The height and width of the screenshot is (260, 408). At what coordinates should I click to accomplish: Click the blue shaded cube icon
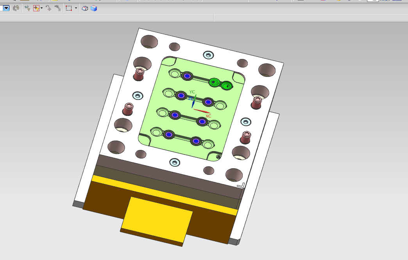click(x=94, y=8)
